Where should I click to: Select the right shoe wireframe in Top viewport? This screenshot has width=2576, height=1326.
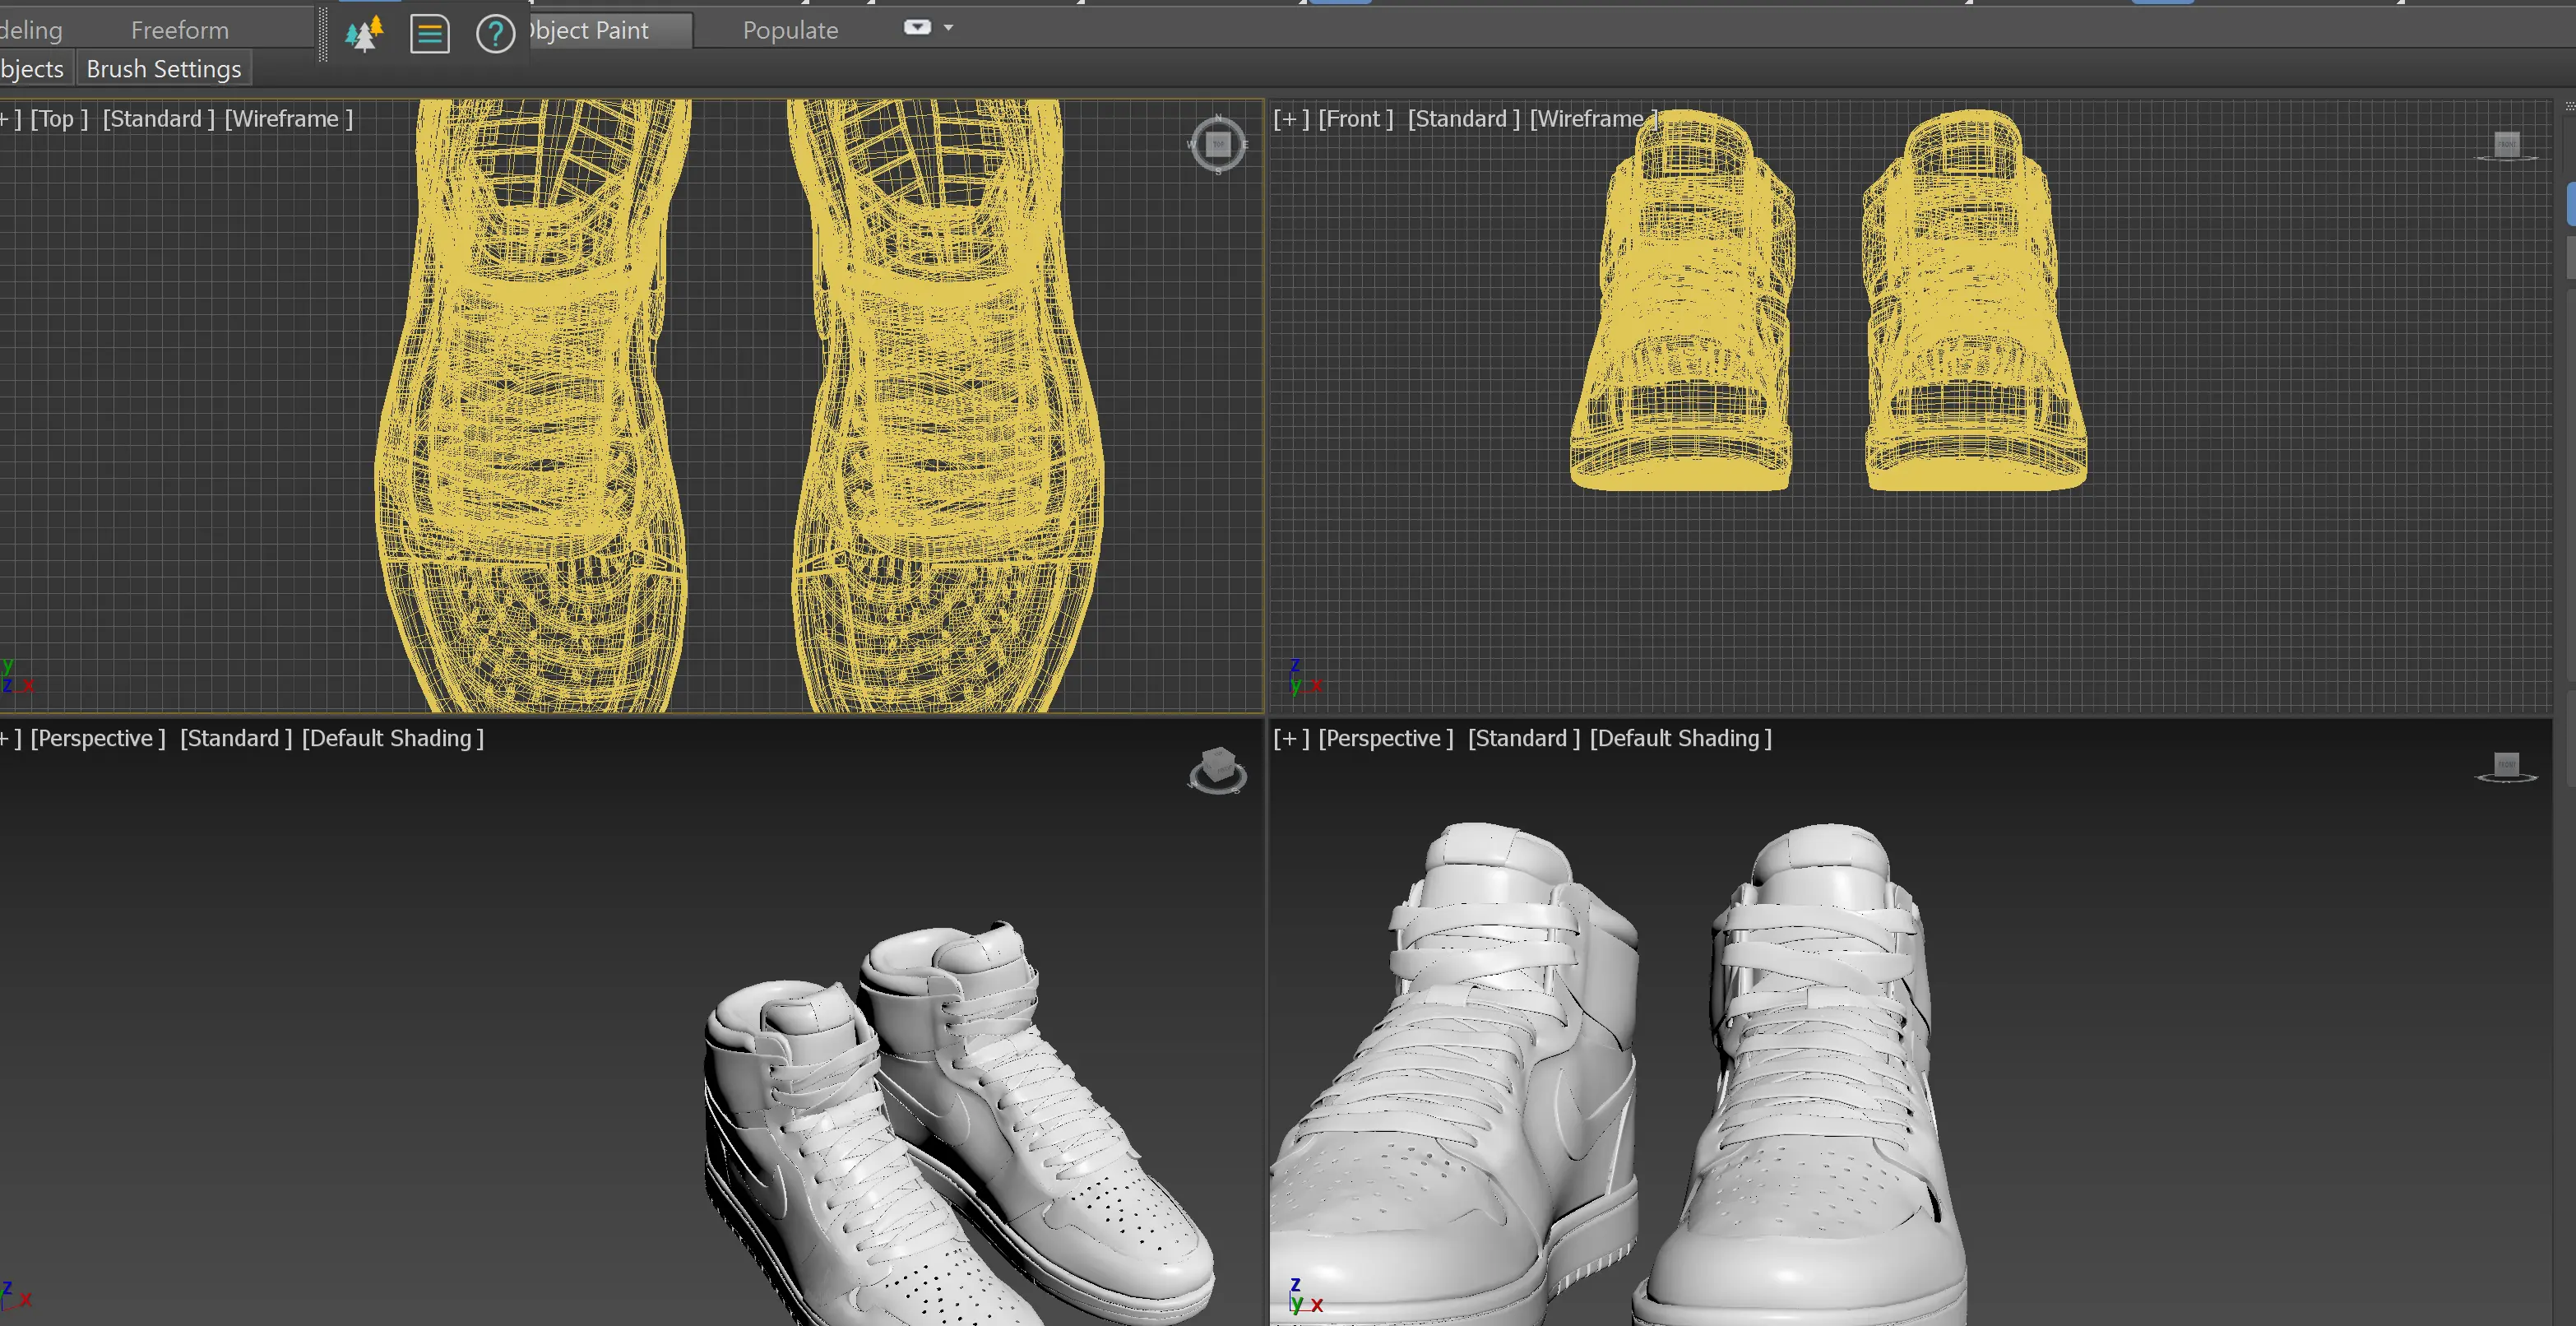coord(945,405)
